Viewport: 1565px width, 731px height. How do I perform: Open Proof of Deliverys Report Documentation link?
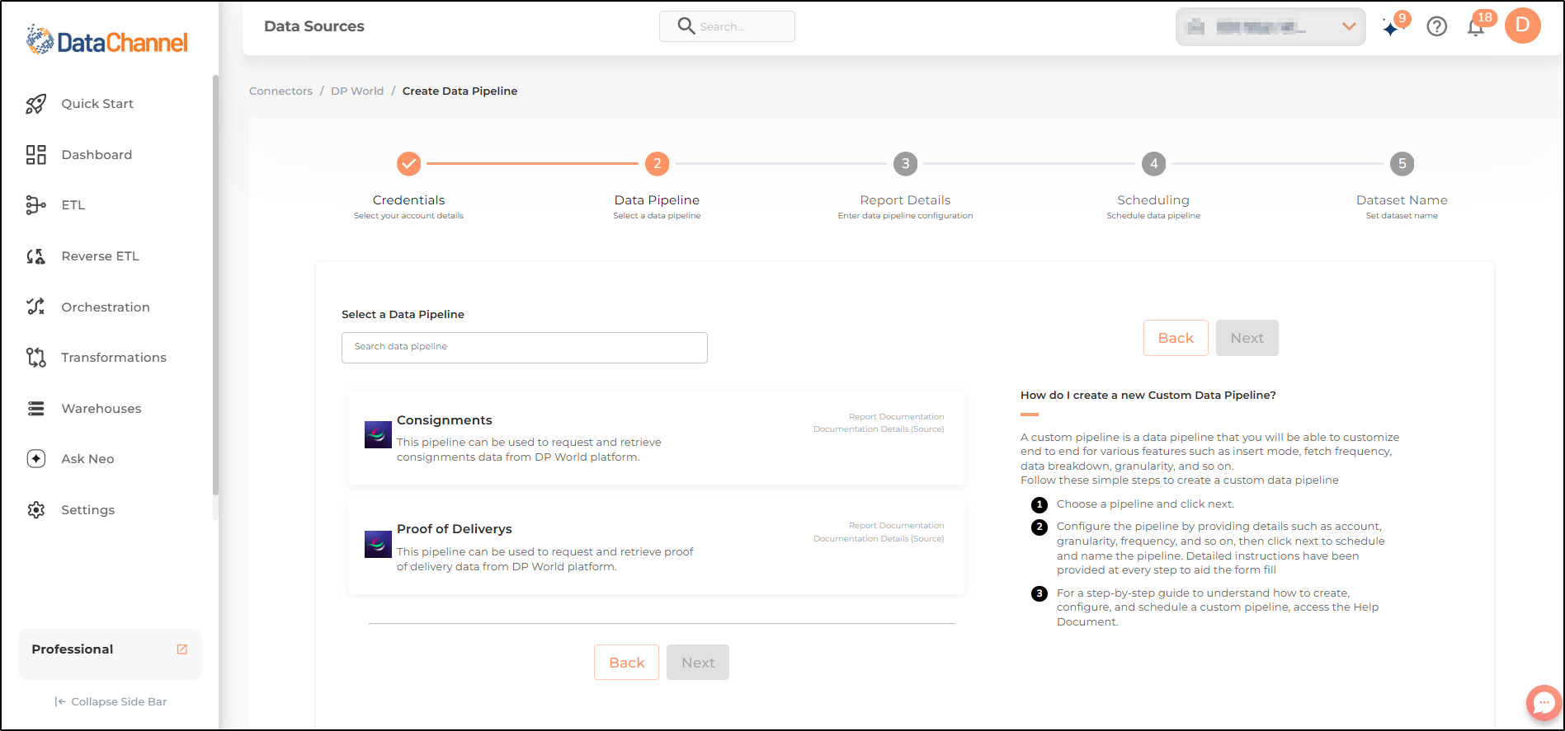(896, 526)
